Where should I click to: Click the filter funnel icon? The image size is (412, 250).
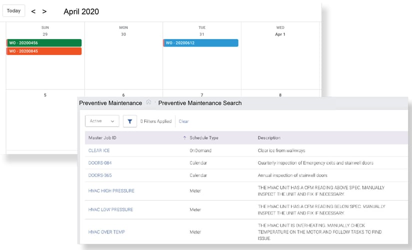point(130,121)
